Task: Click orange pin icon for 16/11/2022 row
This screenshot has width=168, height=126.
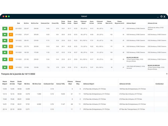Action: pyautogui.click(x=11, y=52)
